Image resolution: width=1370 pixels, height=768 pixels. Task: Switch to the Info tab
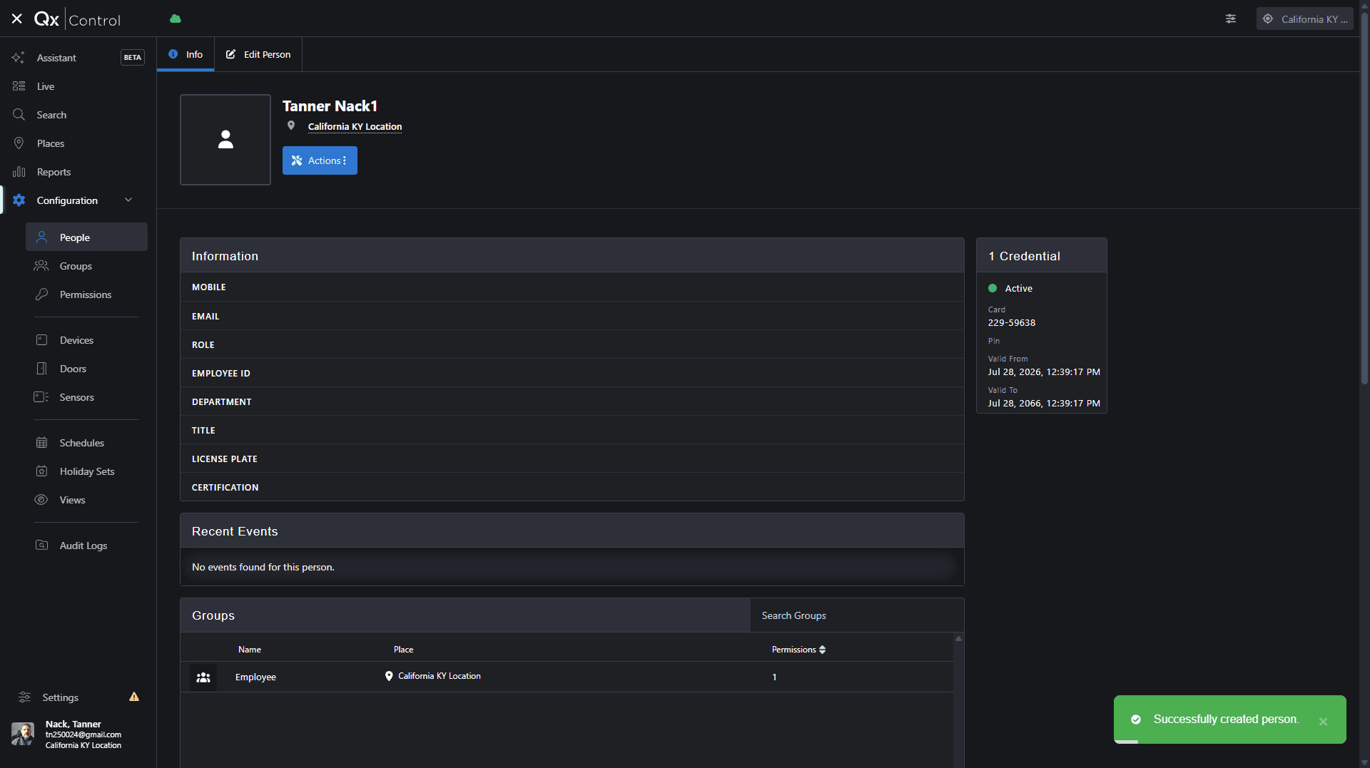click(x=186, y=54)
